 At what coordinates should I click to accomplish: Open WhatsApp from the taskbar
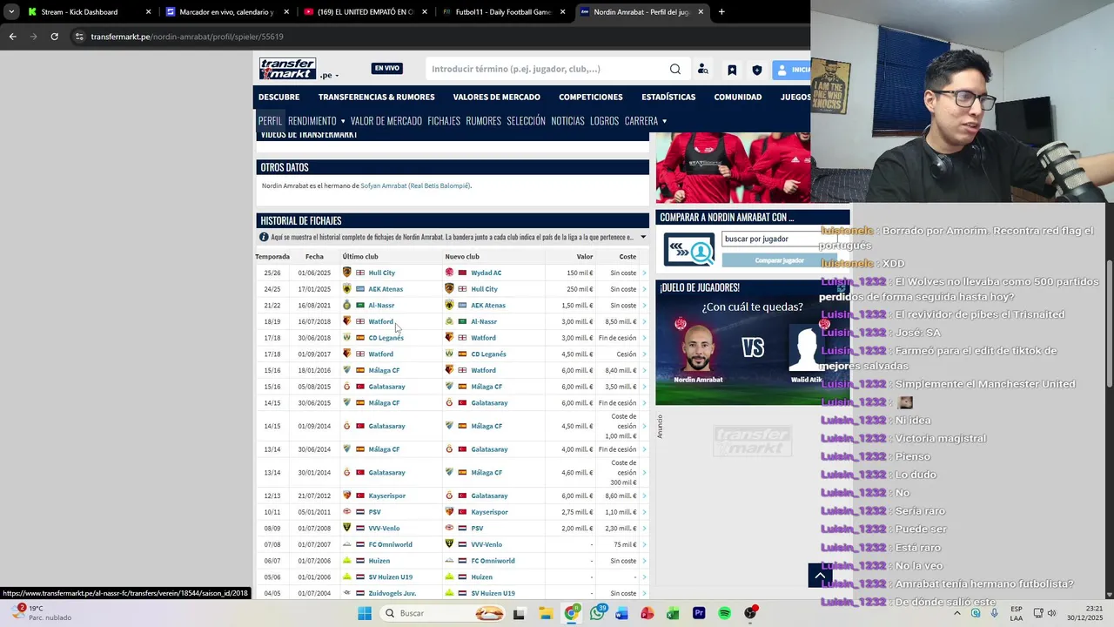click(597, 613)
